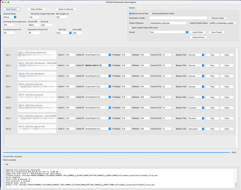The image size is (241, 190).
Task: Open Slot 2 Gated IR Medium Warm dropdown
Action: click(98, 65)
